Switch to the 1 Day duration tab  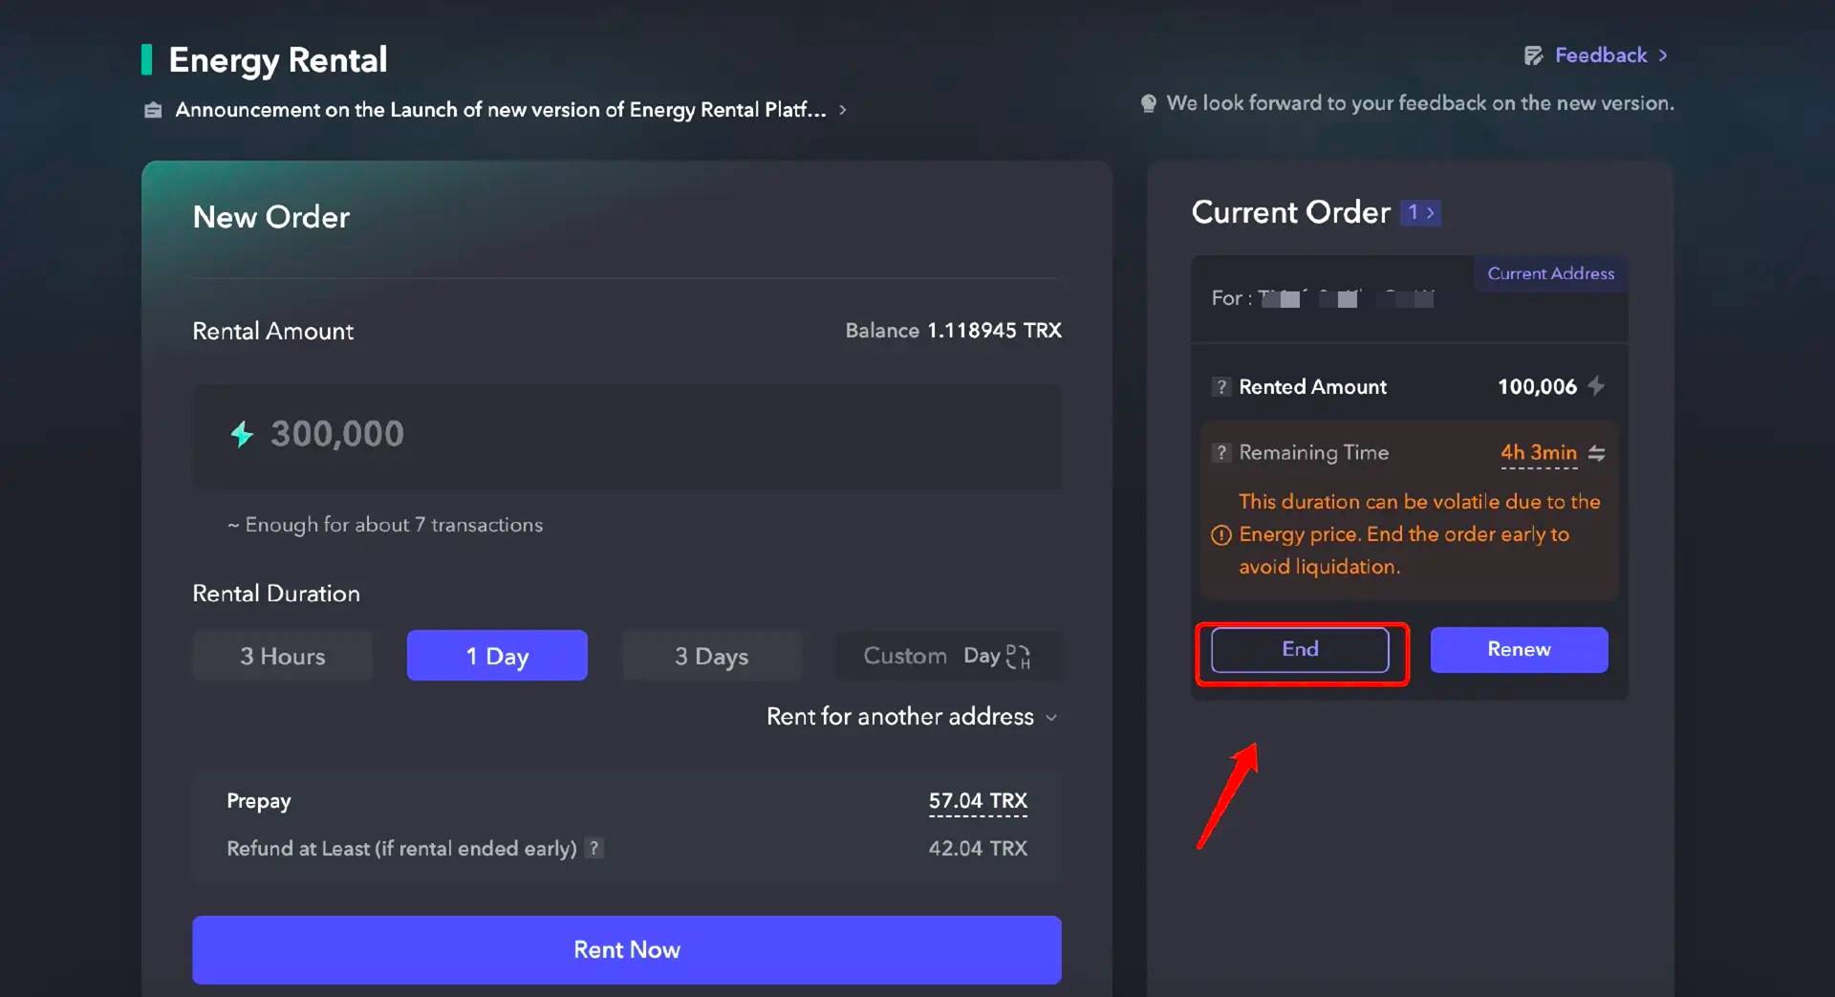(x=496, y=656)
